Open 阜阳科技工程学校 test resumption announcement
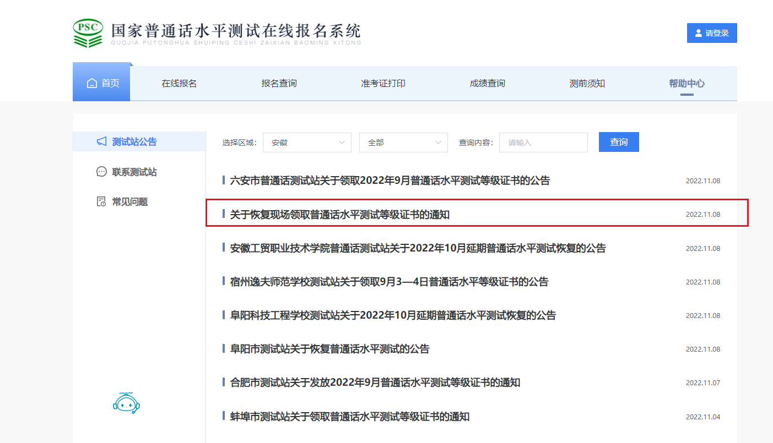Screen dimensions: 773x443 click(393, 315)
